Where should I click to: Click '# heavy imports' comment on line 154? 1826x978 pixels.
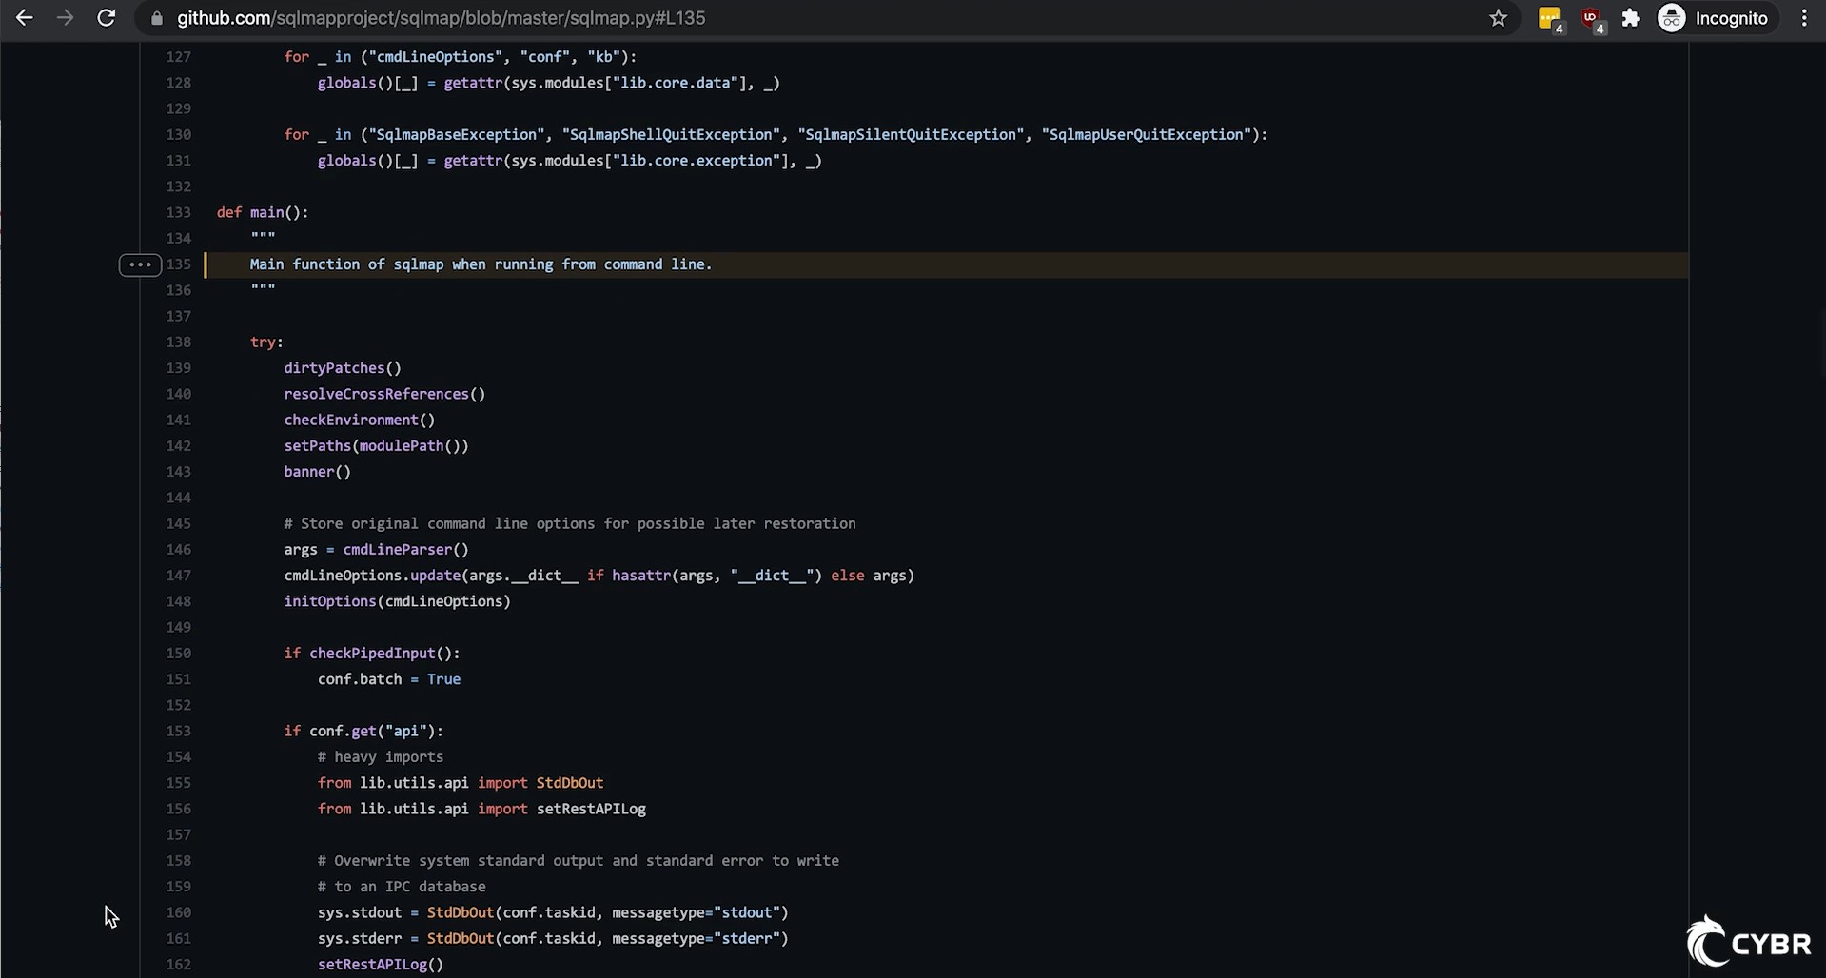[381, 757]
